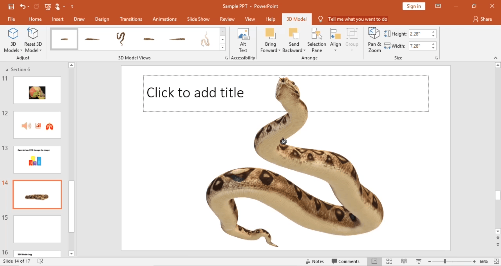Toggle the Comments pane

point(345,261)
